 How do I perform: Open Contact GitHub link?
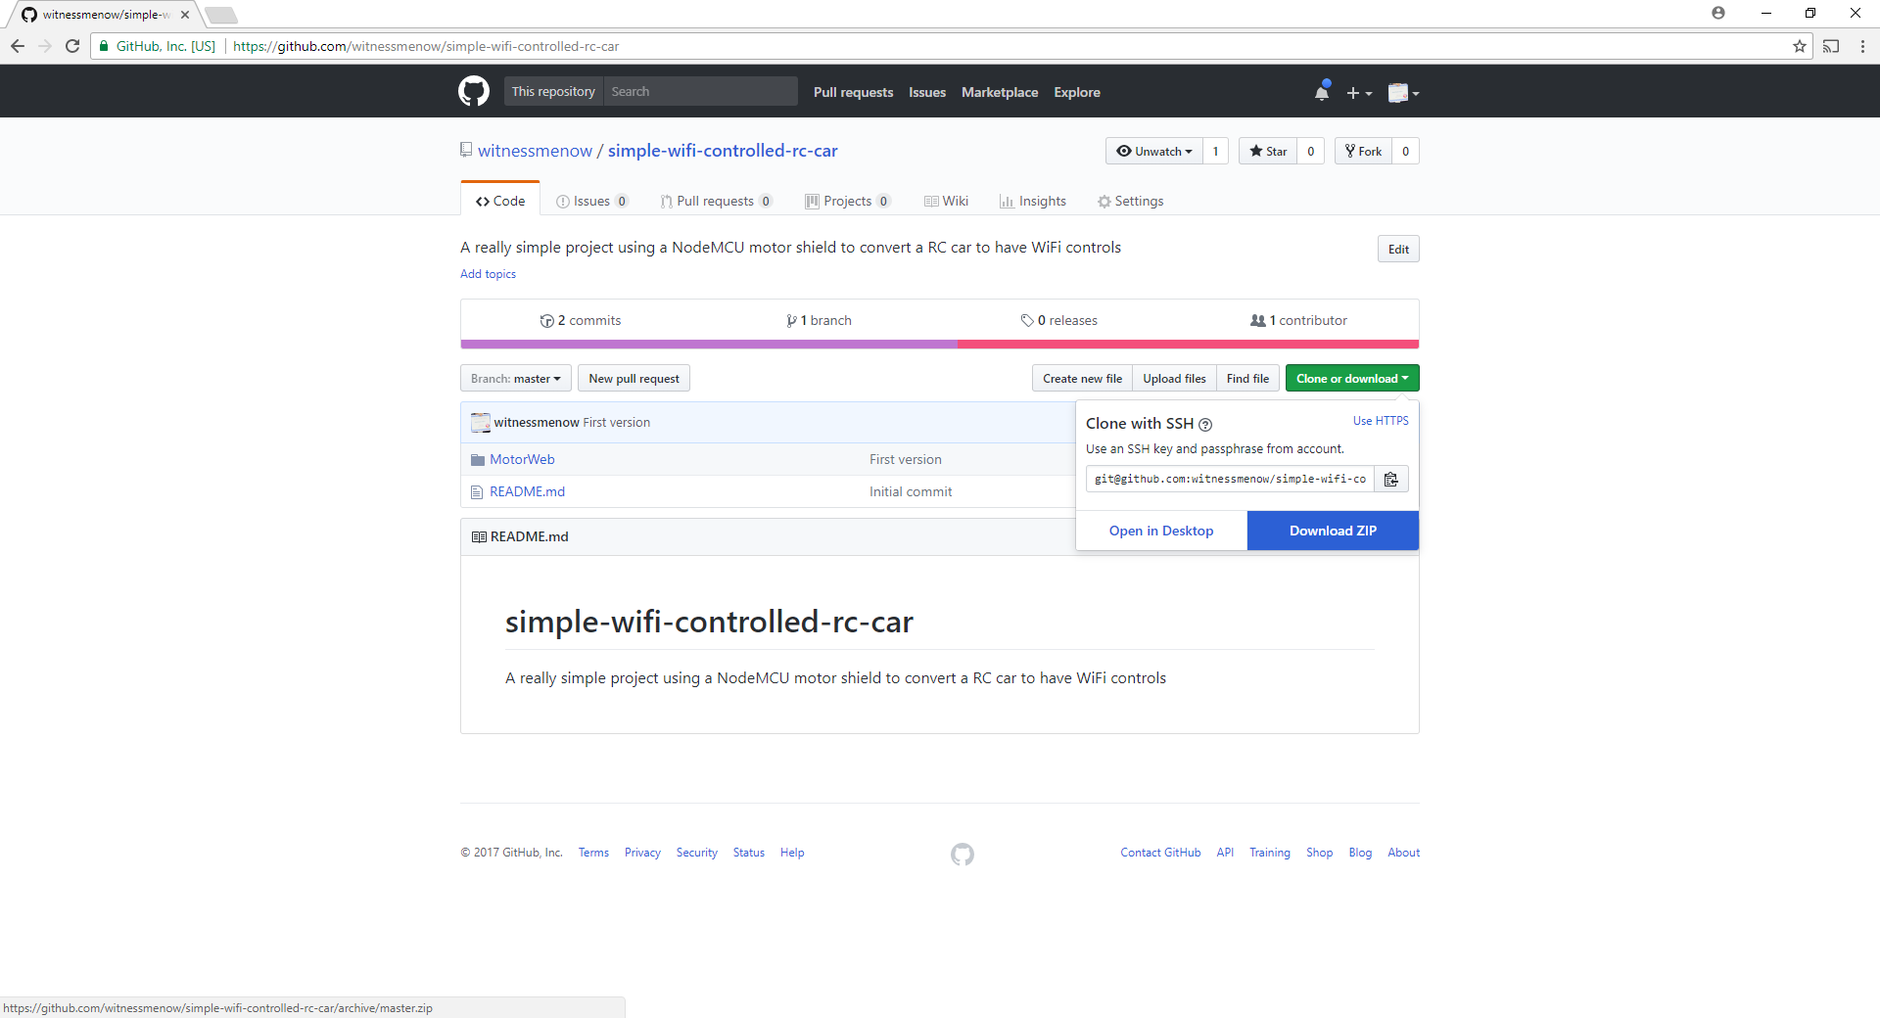(1160, 853)
